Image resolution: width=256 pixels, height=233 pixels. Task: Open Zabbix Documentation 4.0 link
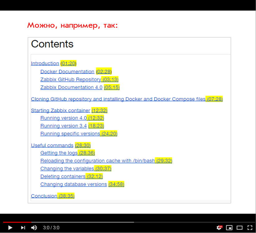click(71, 87)
